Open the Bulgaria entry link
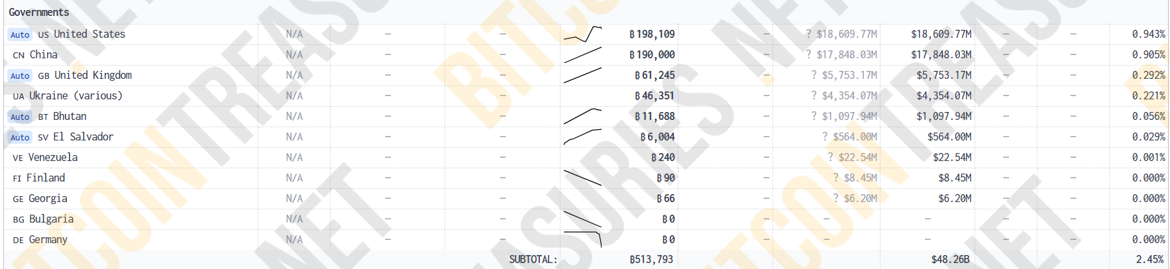Screen dimensions: 1170x269 click(51, 219)
